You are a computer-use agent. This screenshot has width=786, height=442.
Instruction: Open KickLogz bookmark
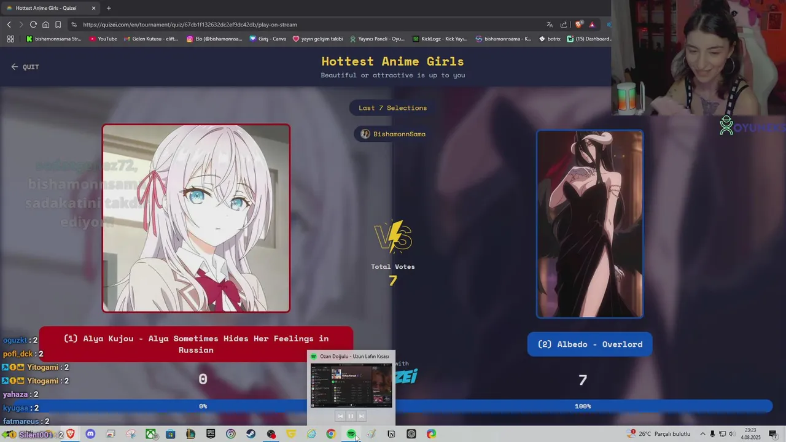click(x=440, y=39)
